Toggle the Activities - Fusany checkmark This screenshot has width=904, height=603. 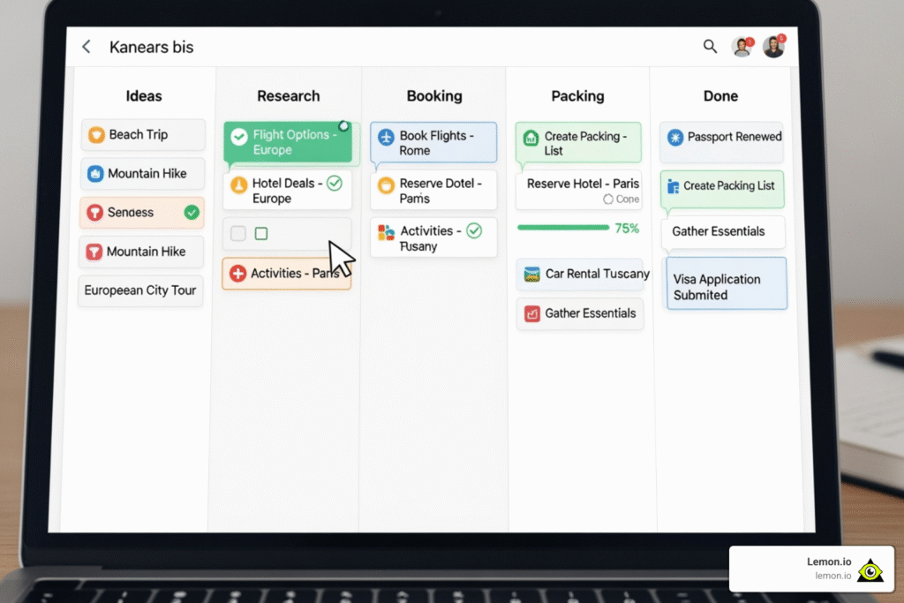point(474,231)
